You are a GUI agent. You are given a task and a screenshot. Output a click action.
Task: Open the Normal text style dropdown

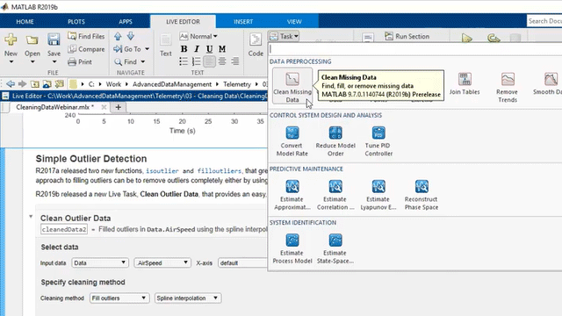tap(199, 36)
